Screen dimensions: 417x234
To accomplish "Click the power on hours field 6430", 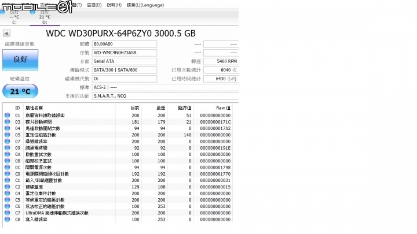I will click(x=221, y=79).
